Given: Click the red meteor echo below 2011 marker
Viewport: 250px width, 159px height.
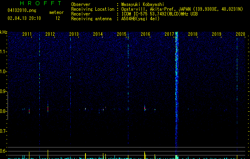Looking at the screenshot, I should pos(29,111).
